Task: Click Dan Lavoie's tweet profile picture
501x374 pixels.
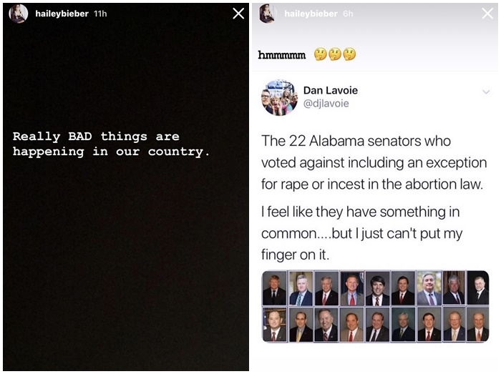Action: click(279, 97)
